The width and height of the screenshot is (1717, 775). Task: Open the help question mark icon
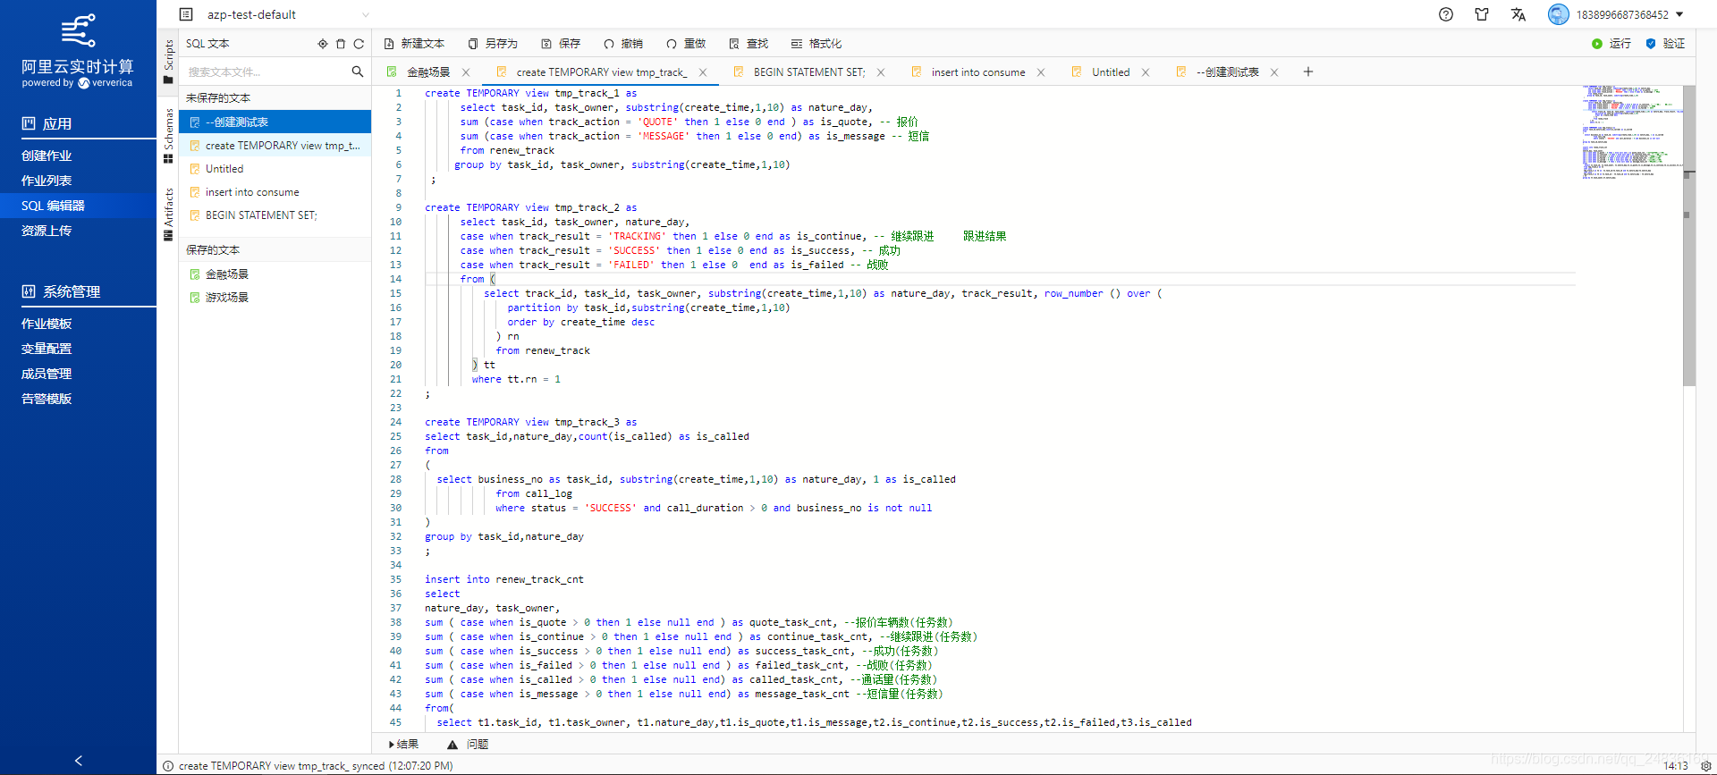[x=1446, y=14]
